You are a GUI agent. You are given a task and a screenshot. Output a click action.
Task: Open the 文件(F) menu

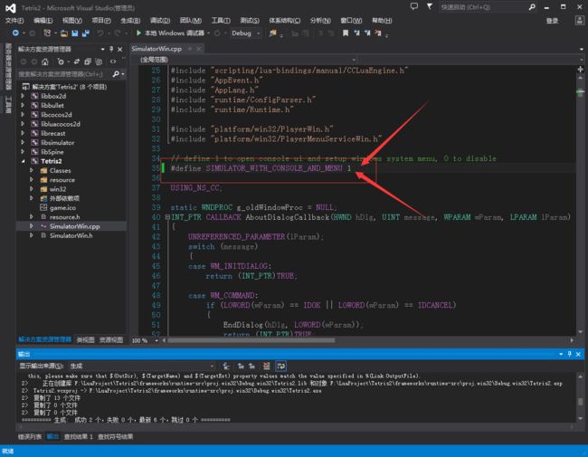tap(14, 20)
